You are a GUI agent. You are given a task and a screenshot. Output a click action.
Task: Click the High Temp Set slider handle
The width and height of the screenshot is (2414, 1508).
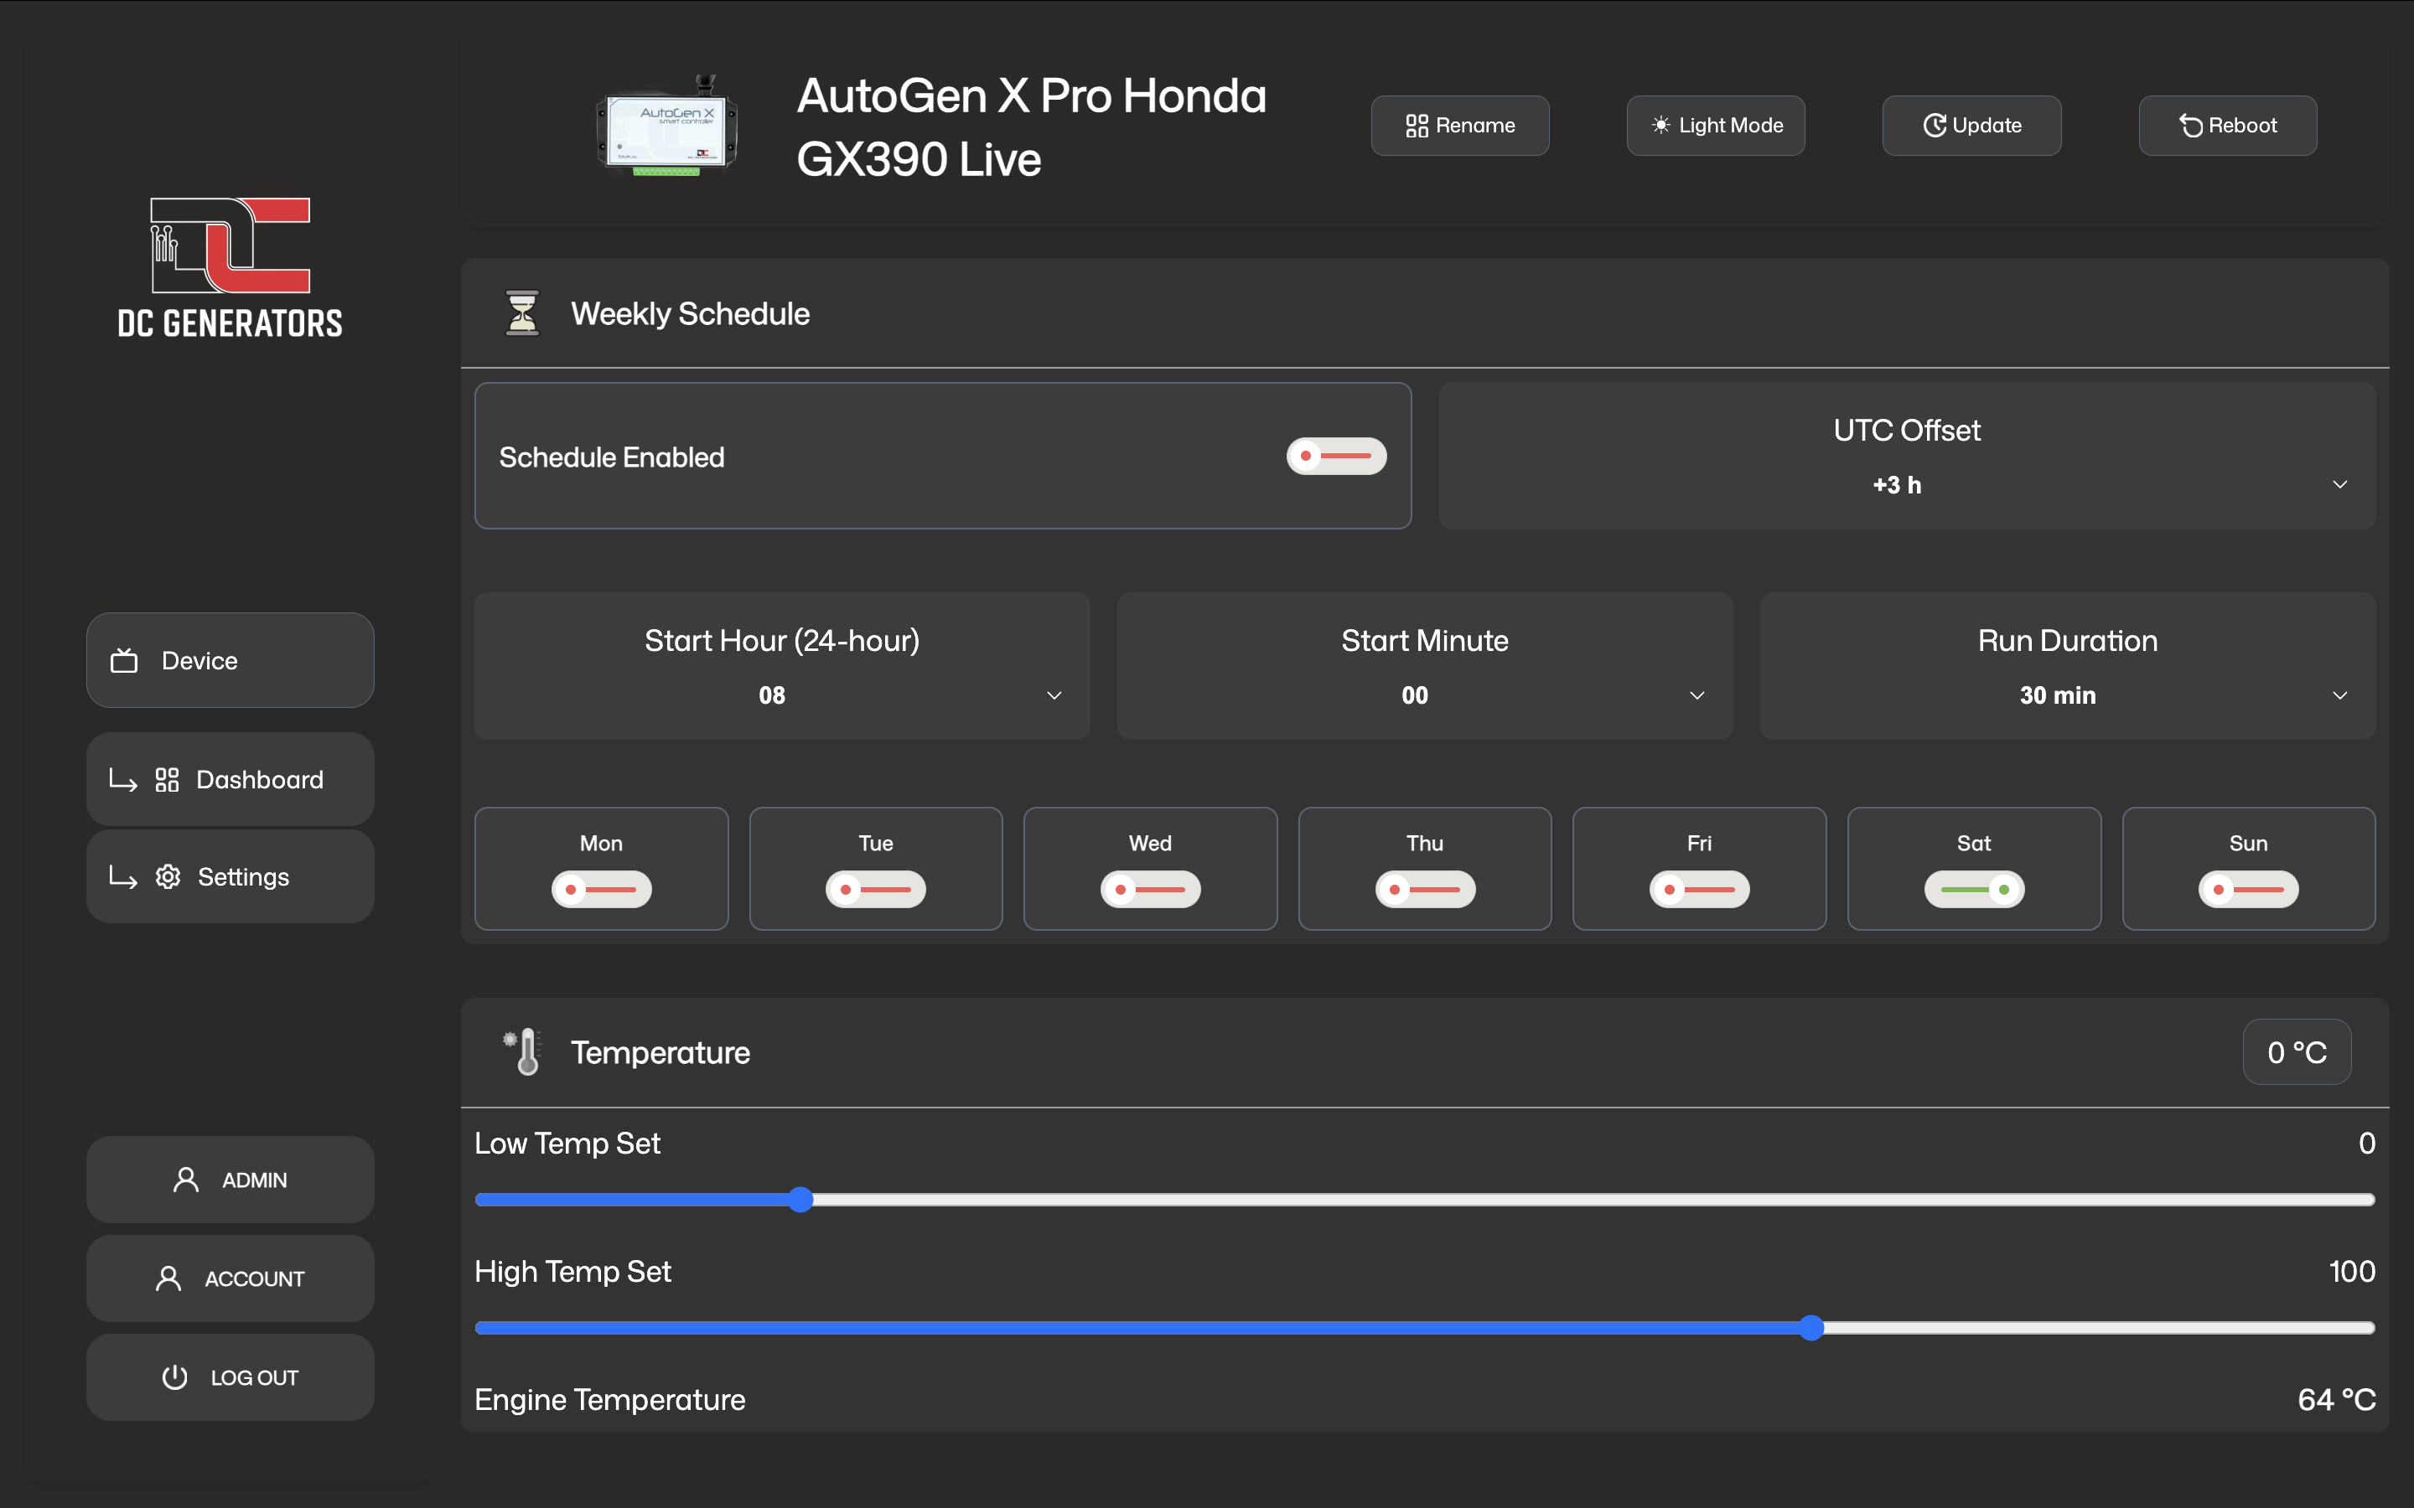(x=1811, y=1328)
